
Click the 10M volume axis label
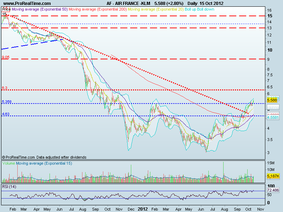click(x=271, y=170)
